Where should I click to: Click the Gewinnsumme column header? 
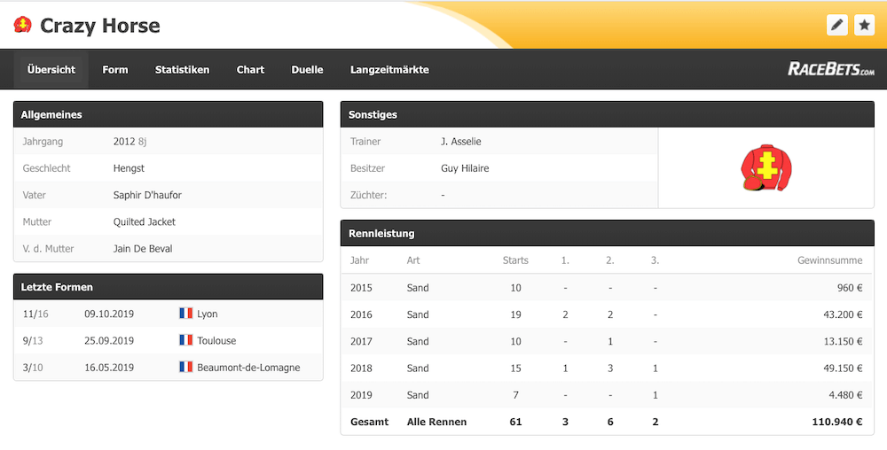tap(830, 260)
